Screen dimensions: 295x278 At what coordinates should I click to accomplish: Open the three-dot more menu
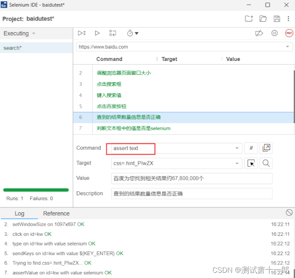click(x=288, y=18)
